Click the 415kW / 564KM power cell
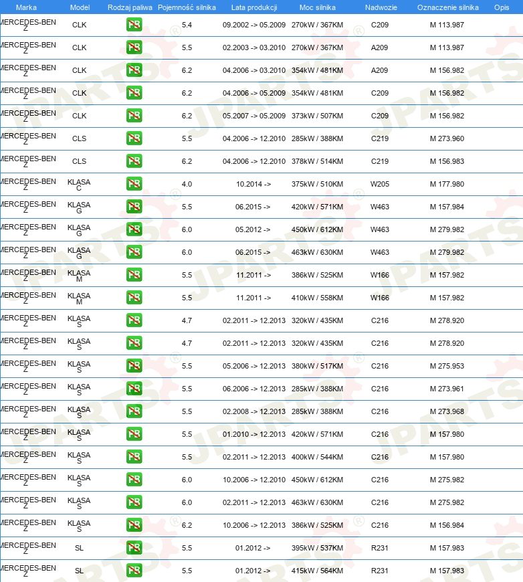 (x=318, y=571)
